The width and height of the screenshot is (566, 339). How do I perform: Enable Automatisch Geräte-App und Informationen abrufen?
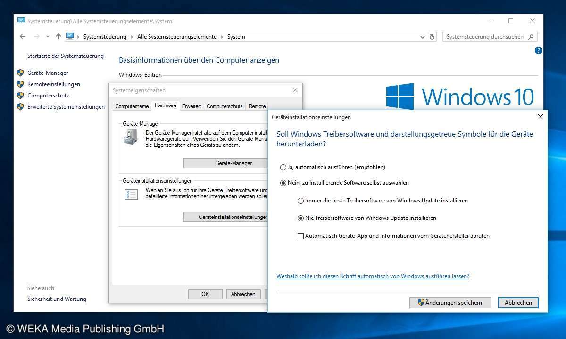pyautogui.click(x=393, y=236)
